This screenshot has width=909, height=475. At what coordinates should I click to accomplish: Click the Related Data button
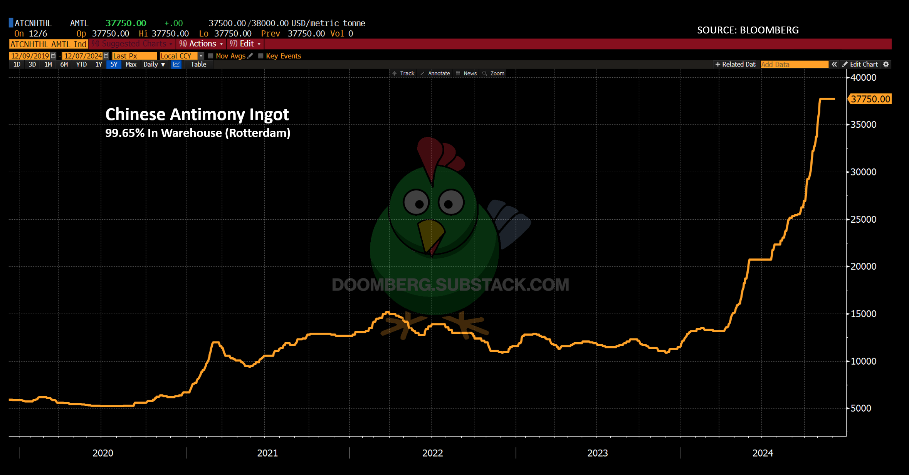(735, 64)
